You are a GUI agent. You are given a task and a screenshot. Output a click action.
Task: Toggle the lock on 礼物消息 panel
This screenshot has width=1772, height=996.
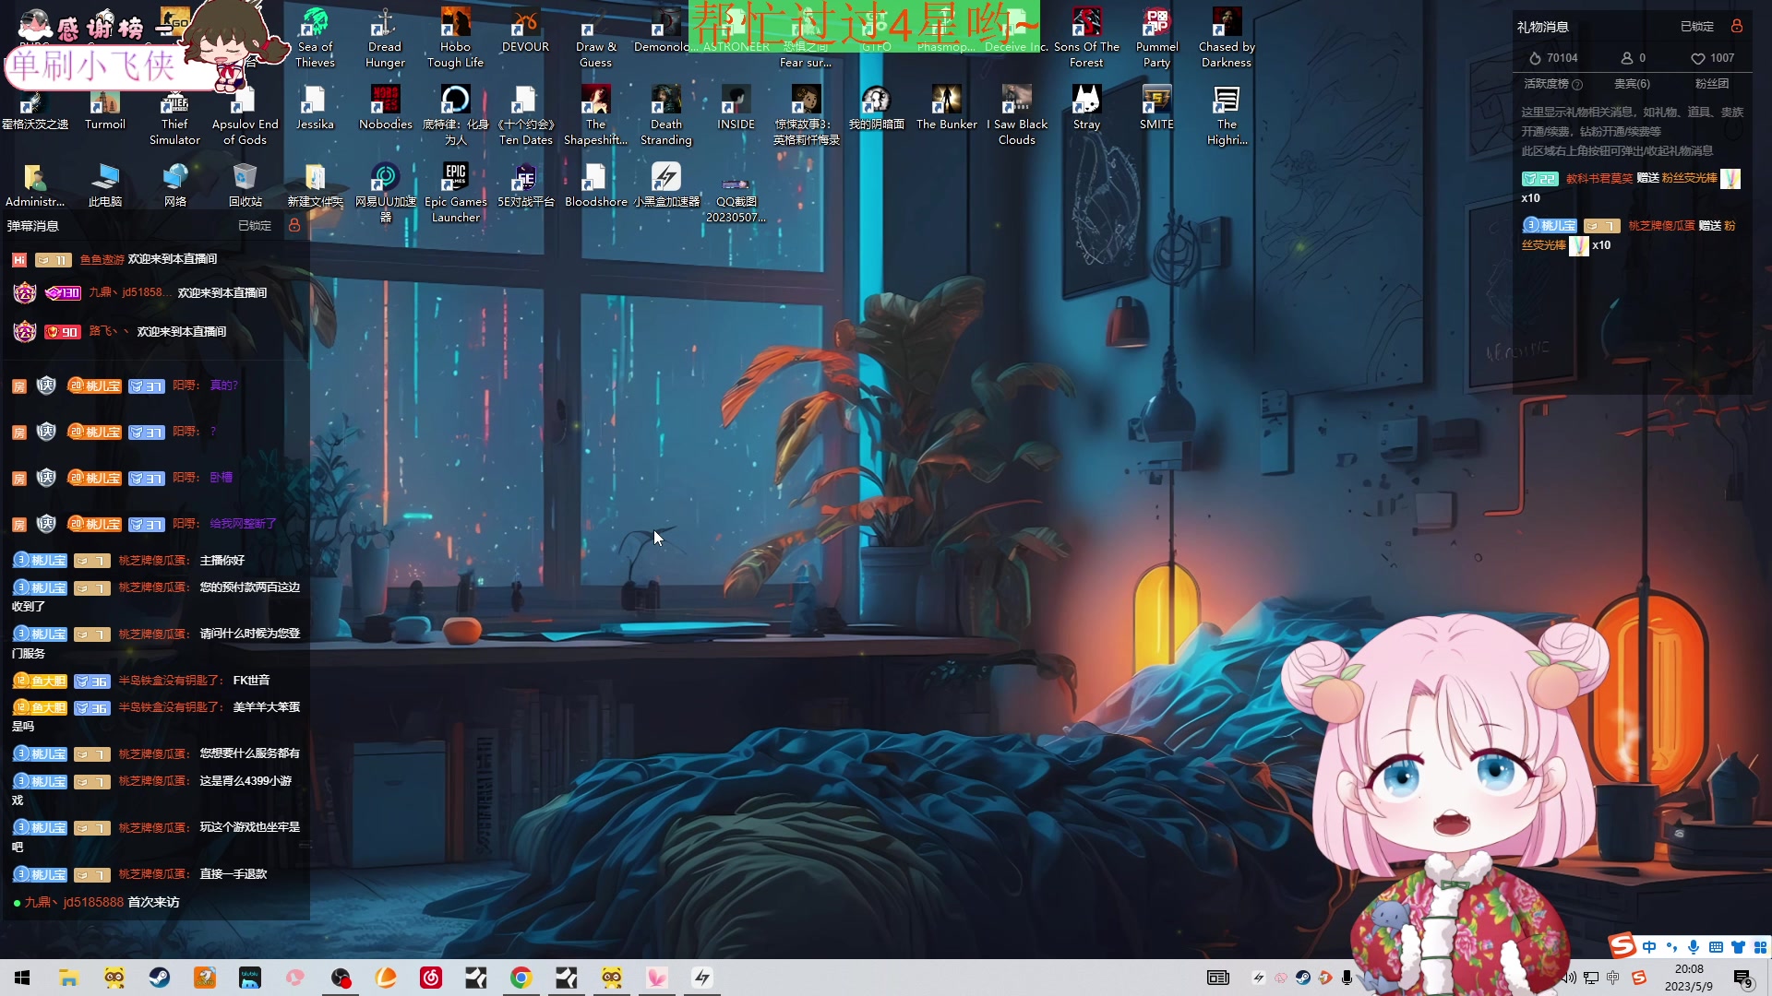tap(1736, 26)
